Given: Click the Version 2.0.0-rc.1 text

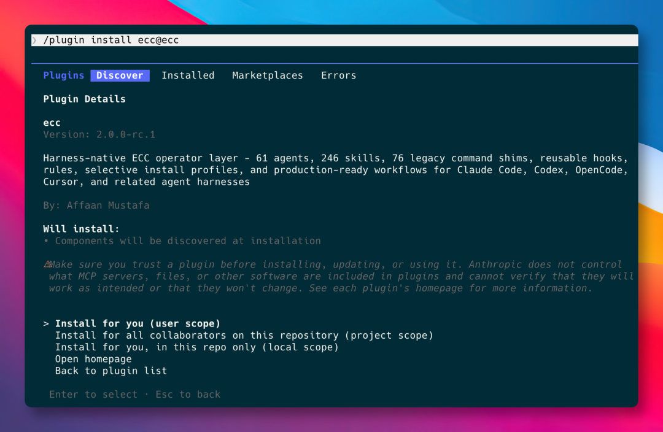Looking at the screenshot, I should point(99,134).
